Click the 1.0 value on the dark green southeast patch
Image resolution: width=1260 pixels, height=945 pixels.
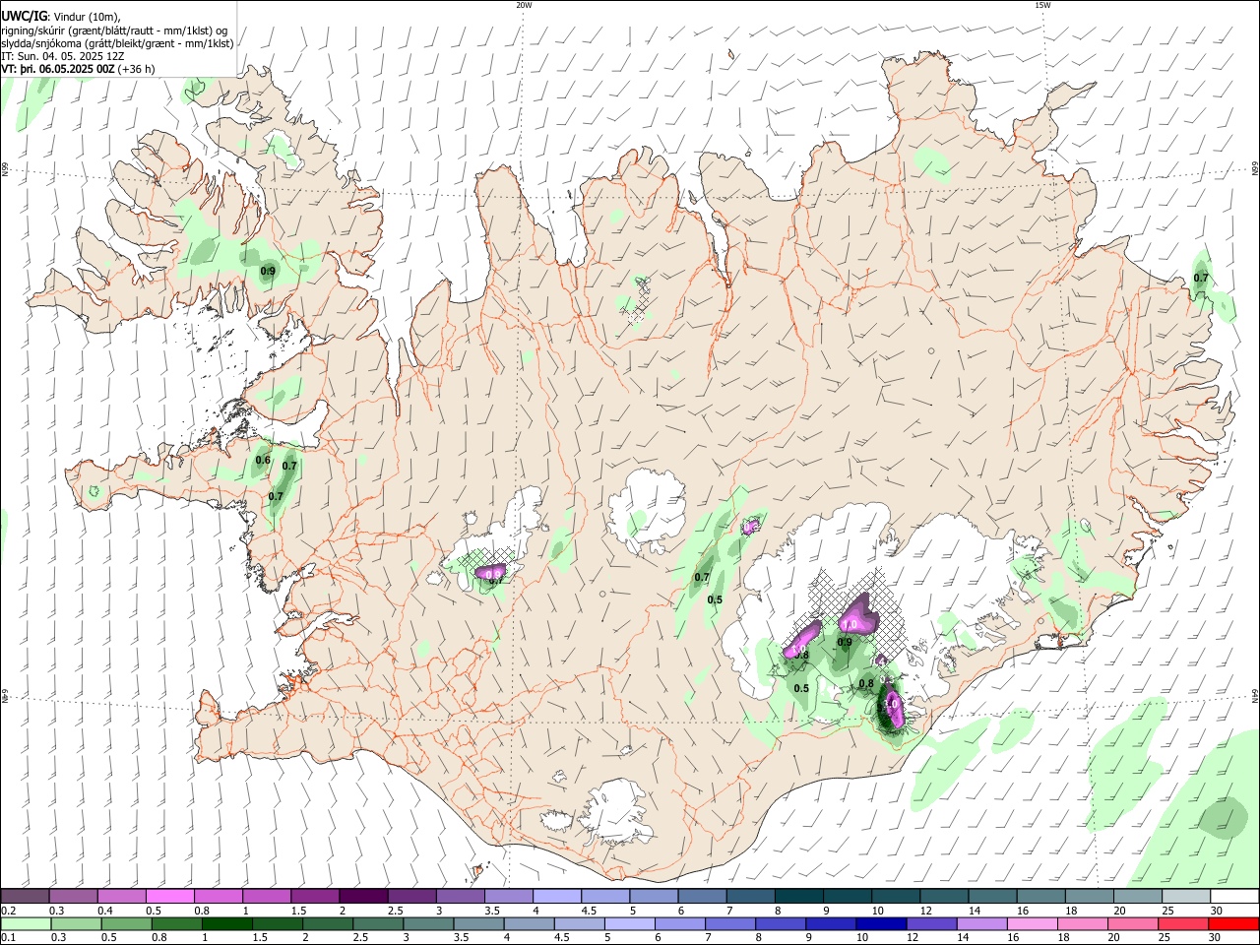click(x=891, y=706)
